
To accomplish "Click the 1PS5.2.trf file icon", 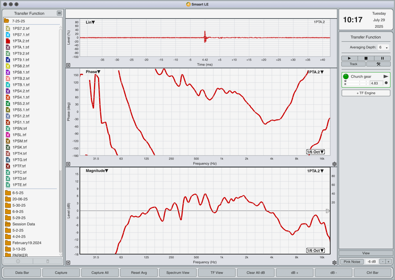I will point(8,103).
